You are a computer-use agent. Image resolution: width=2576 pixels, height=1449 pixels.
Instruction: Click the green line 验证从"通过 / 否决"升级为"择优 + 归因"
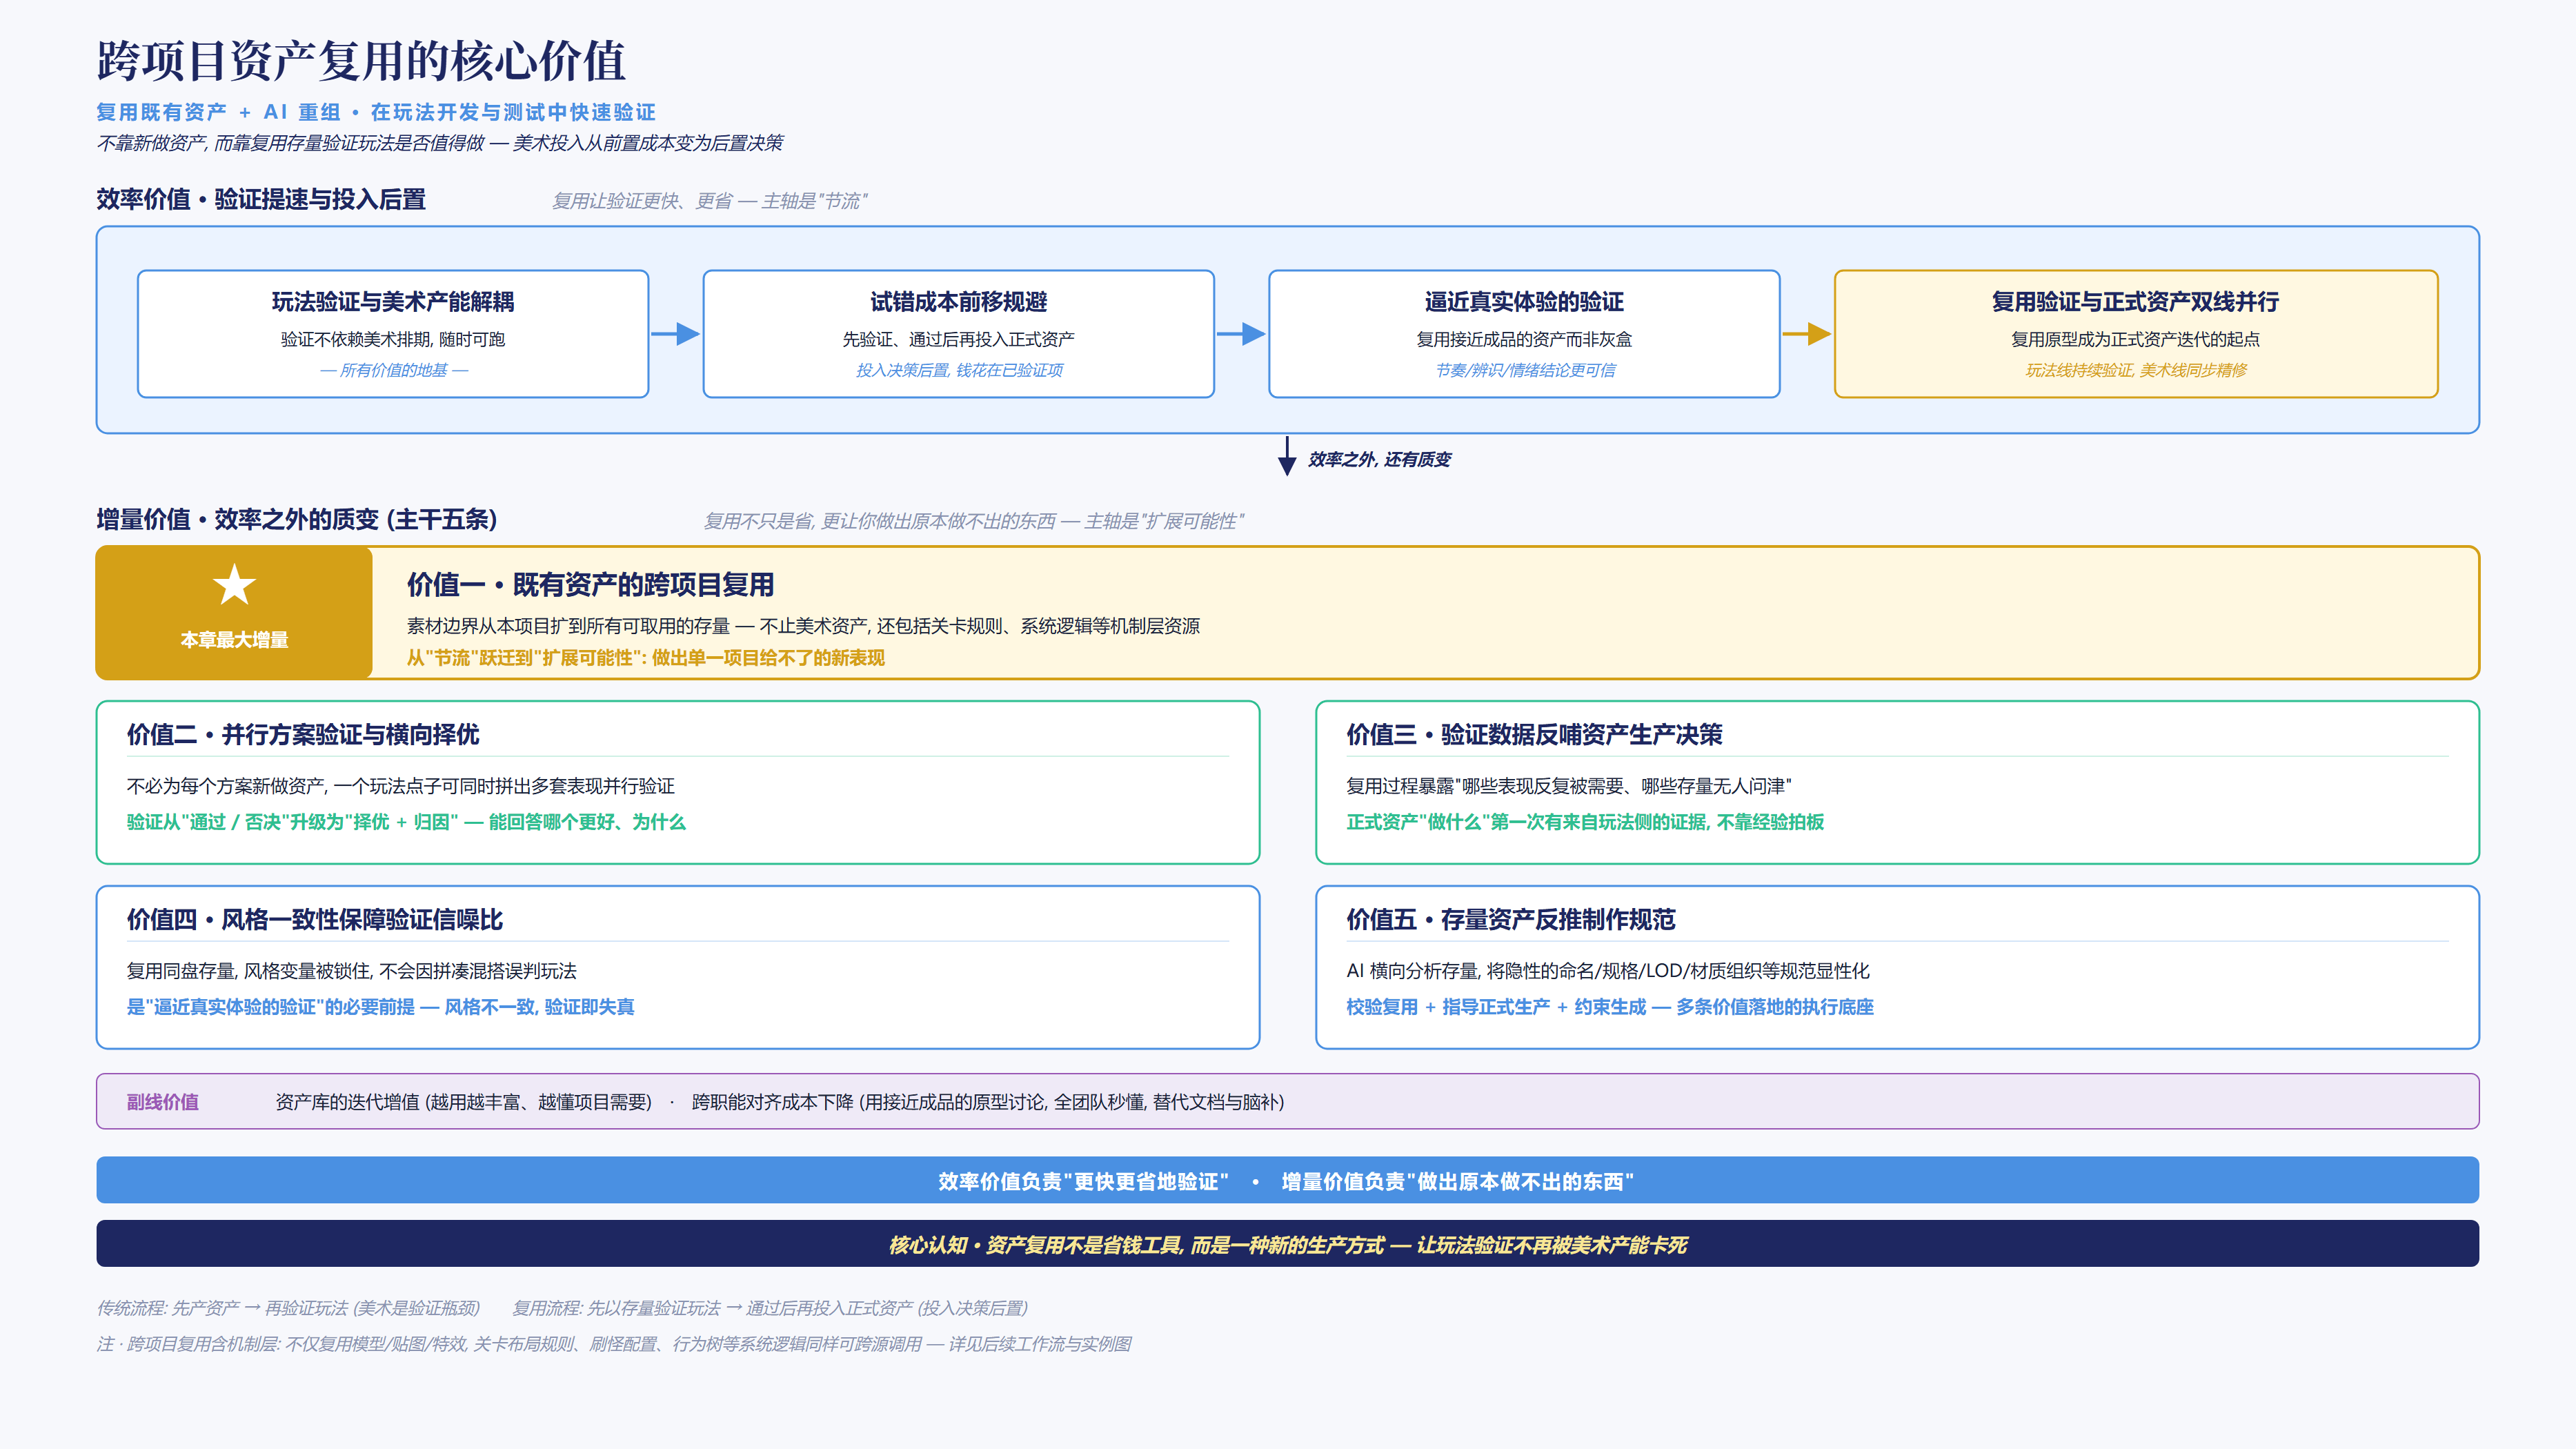point(292,822)
